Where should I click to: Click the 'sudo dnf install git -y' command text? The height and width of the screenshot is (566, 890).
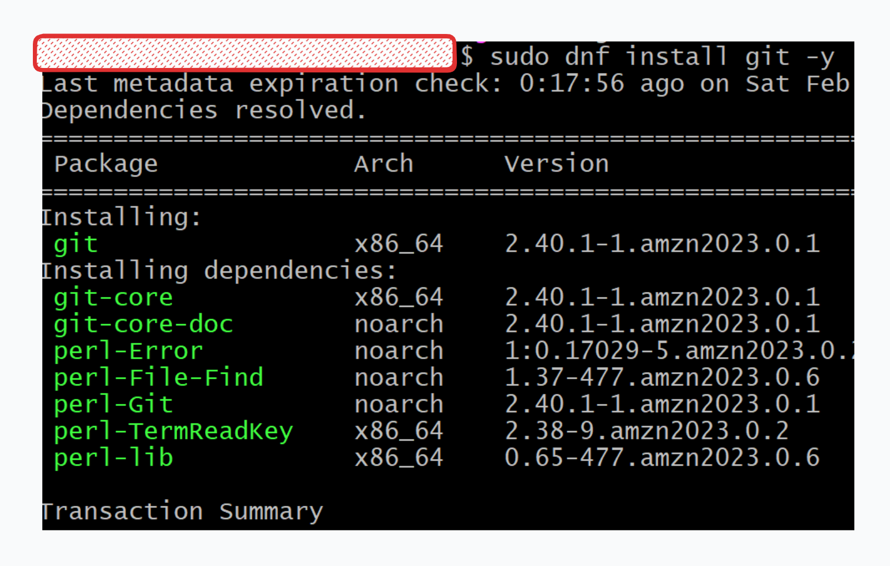662,57
